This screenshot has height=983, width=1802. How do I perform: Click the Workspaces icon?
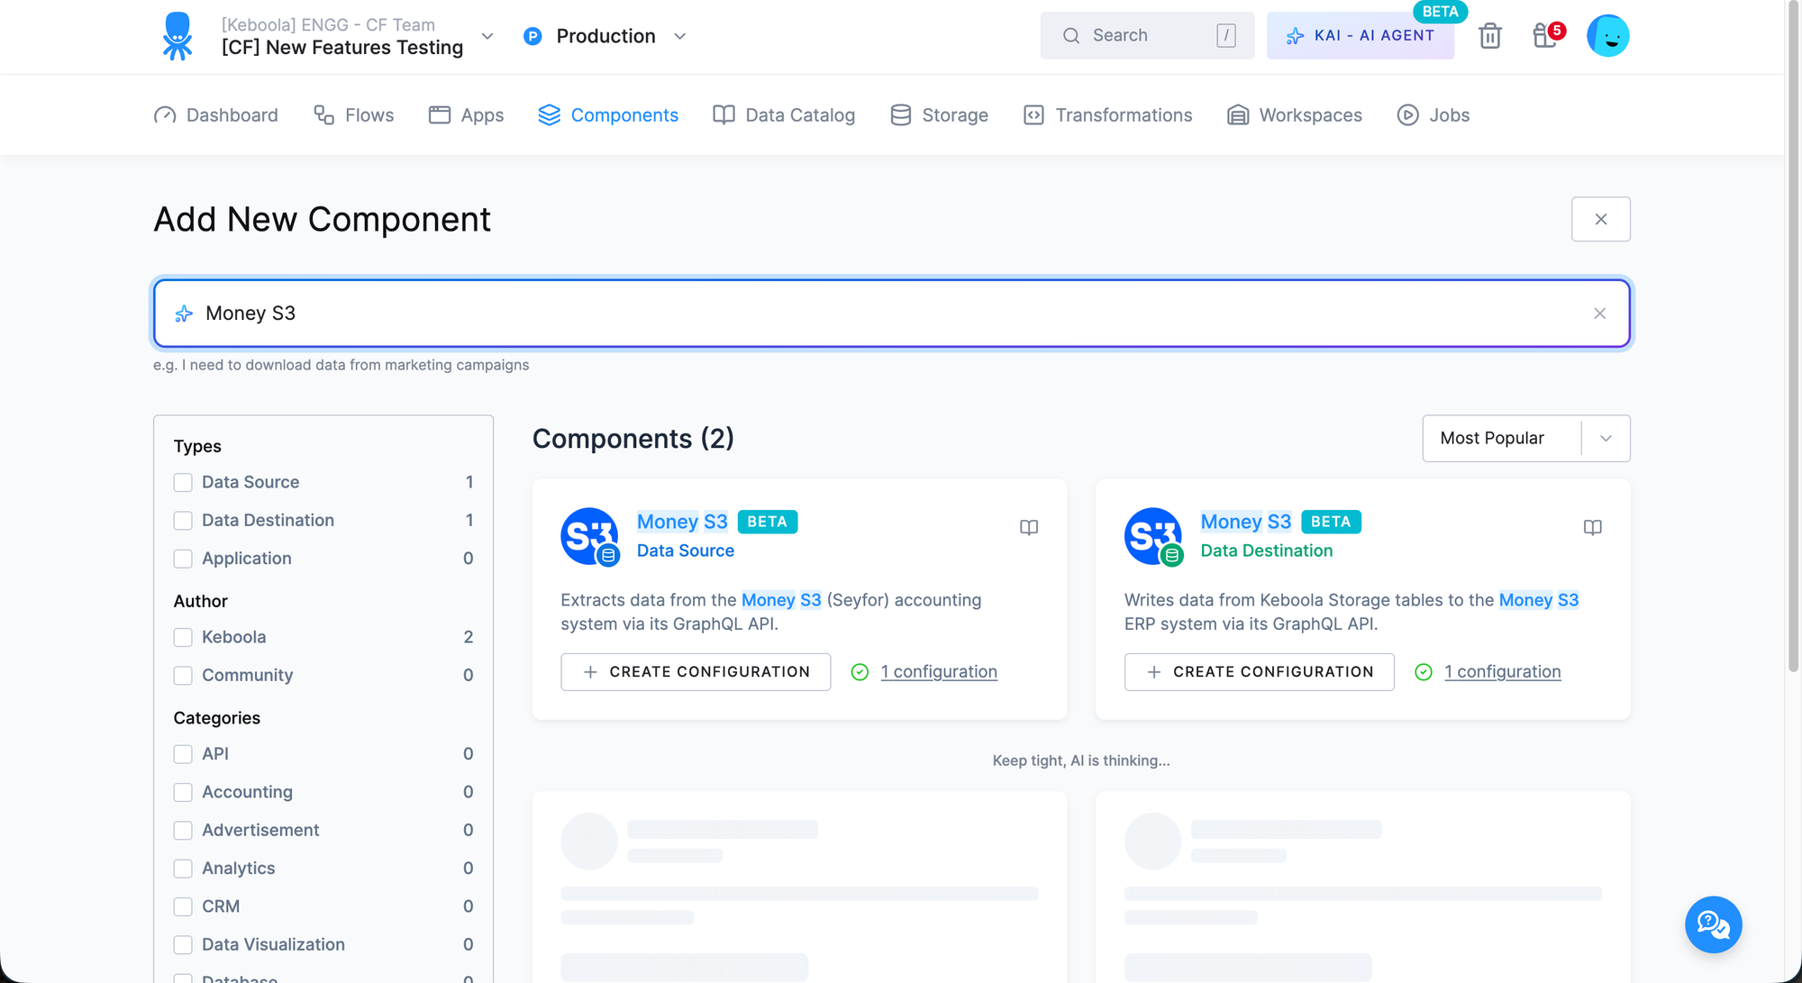pos(1238,115)
